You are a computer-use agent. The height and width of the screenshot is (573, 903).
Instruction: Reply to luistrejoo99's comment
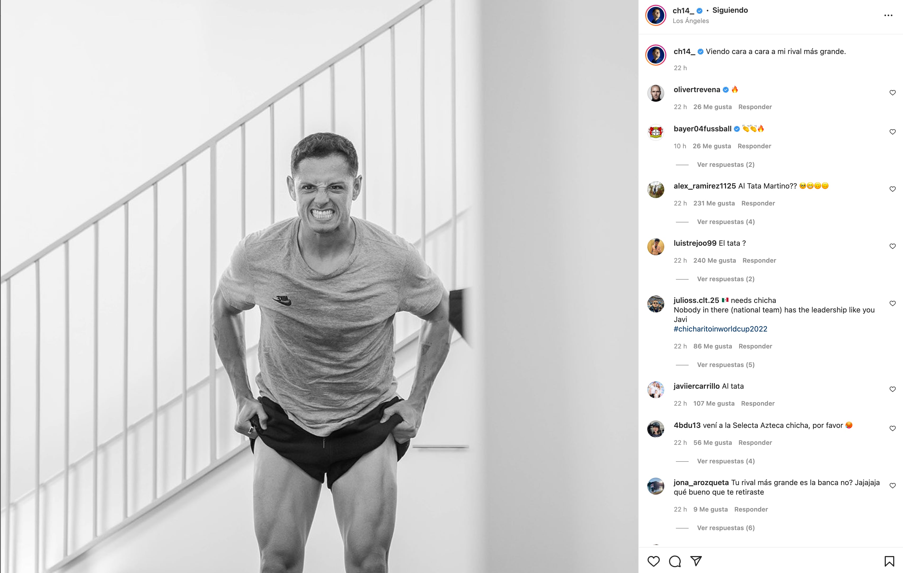coord(759,261)
